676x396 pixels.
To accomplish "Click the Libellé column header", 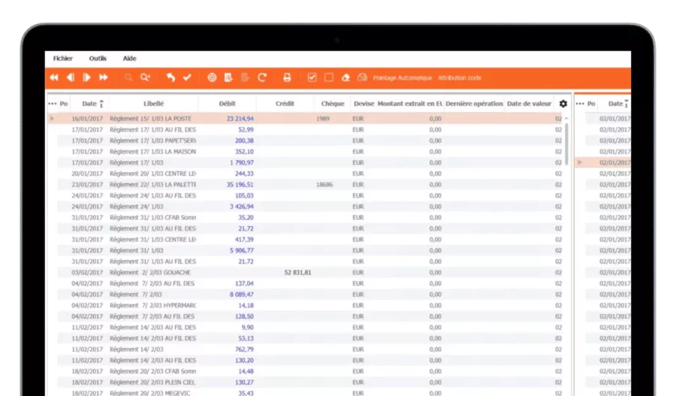I will point(153,104).
